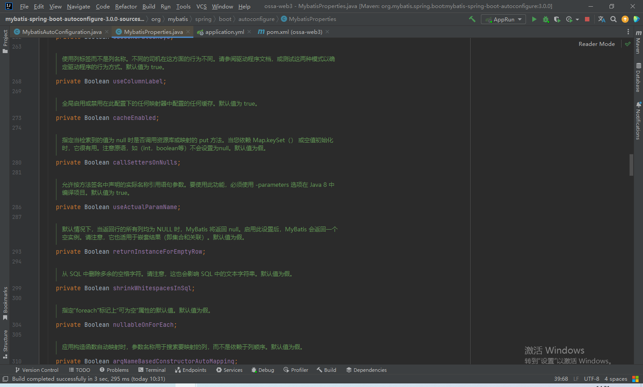
Task: Open the Windows tray colored icon
Action: tap(635, 379)
